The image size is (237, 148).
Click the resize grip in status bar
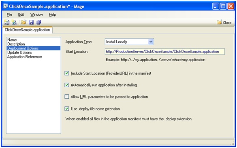[x=233, y=144]
